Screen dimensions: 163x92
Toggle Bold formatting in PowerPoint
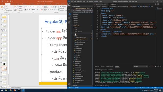[x=25, y=10]
